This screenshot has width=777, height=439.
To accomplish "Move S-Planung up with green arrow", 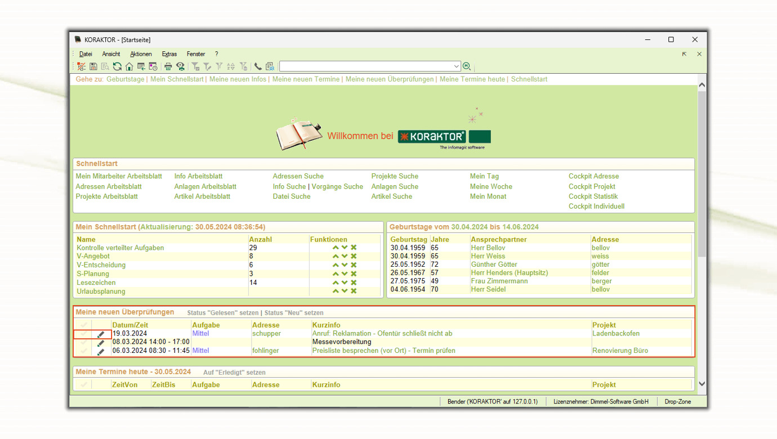I will point(336,274).
